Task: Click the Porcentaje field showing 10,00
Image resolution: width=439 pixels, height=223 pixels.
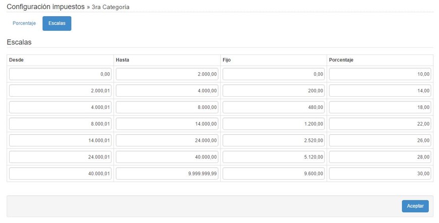Action: click(380, 74)
